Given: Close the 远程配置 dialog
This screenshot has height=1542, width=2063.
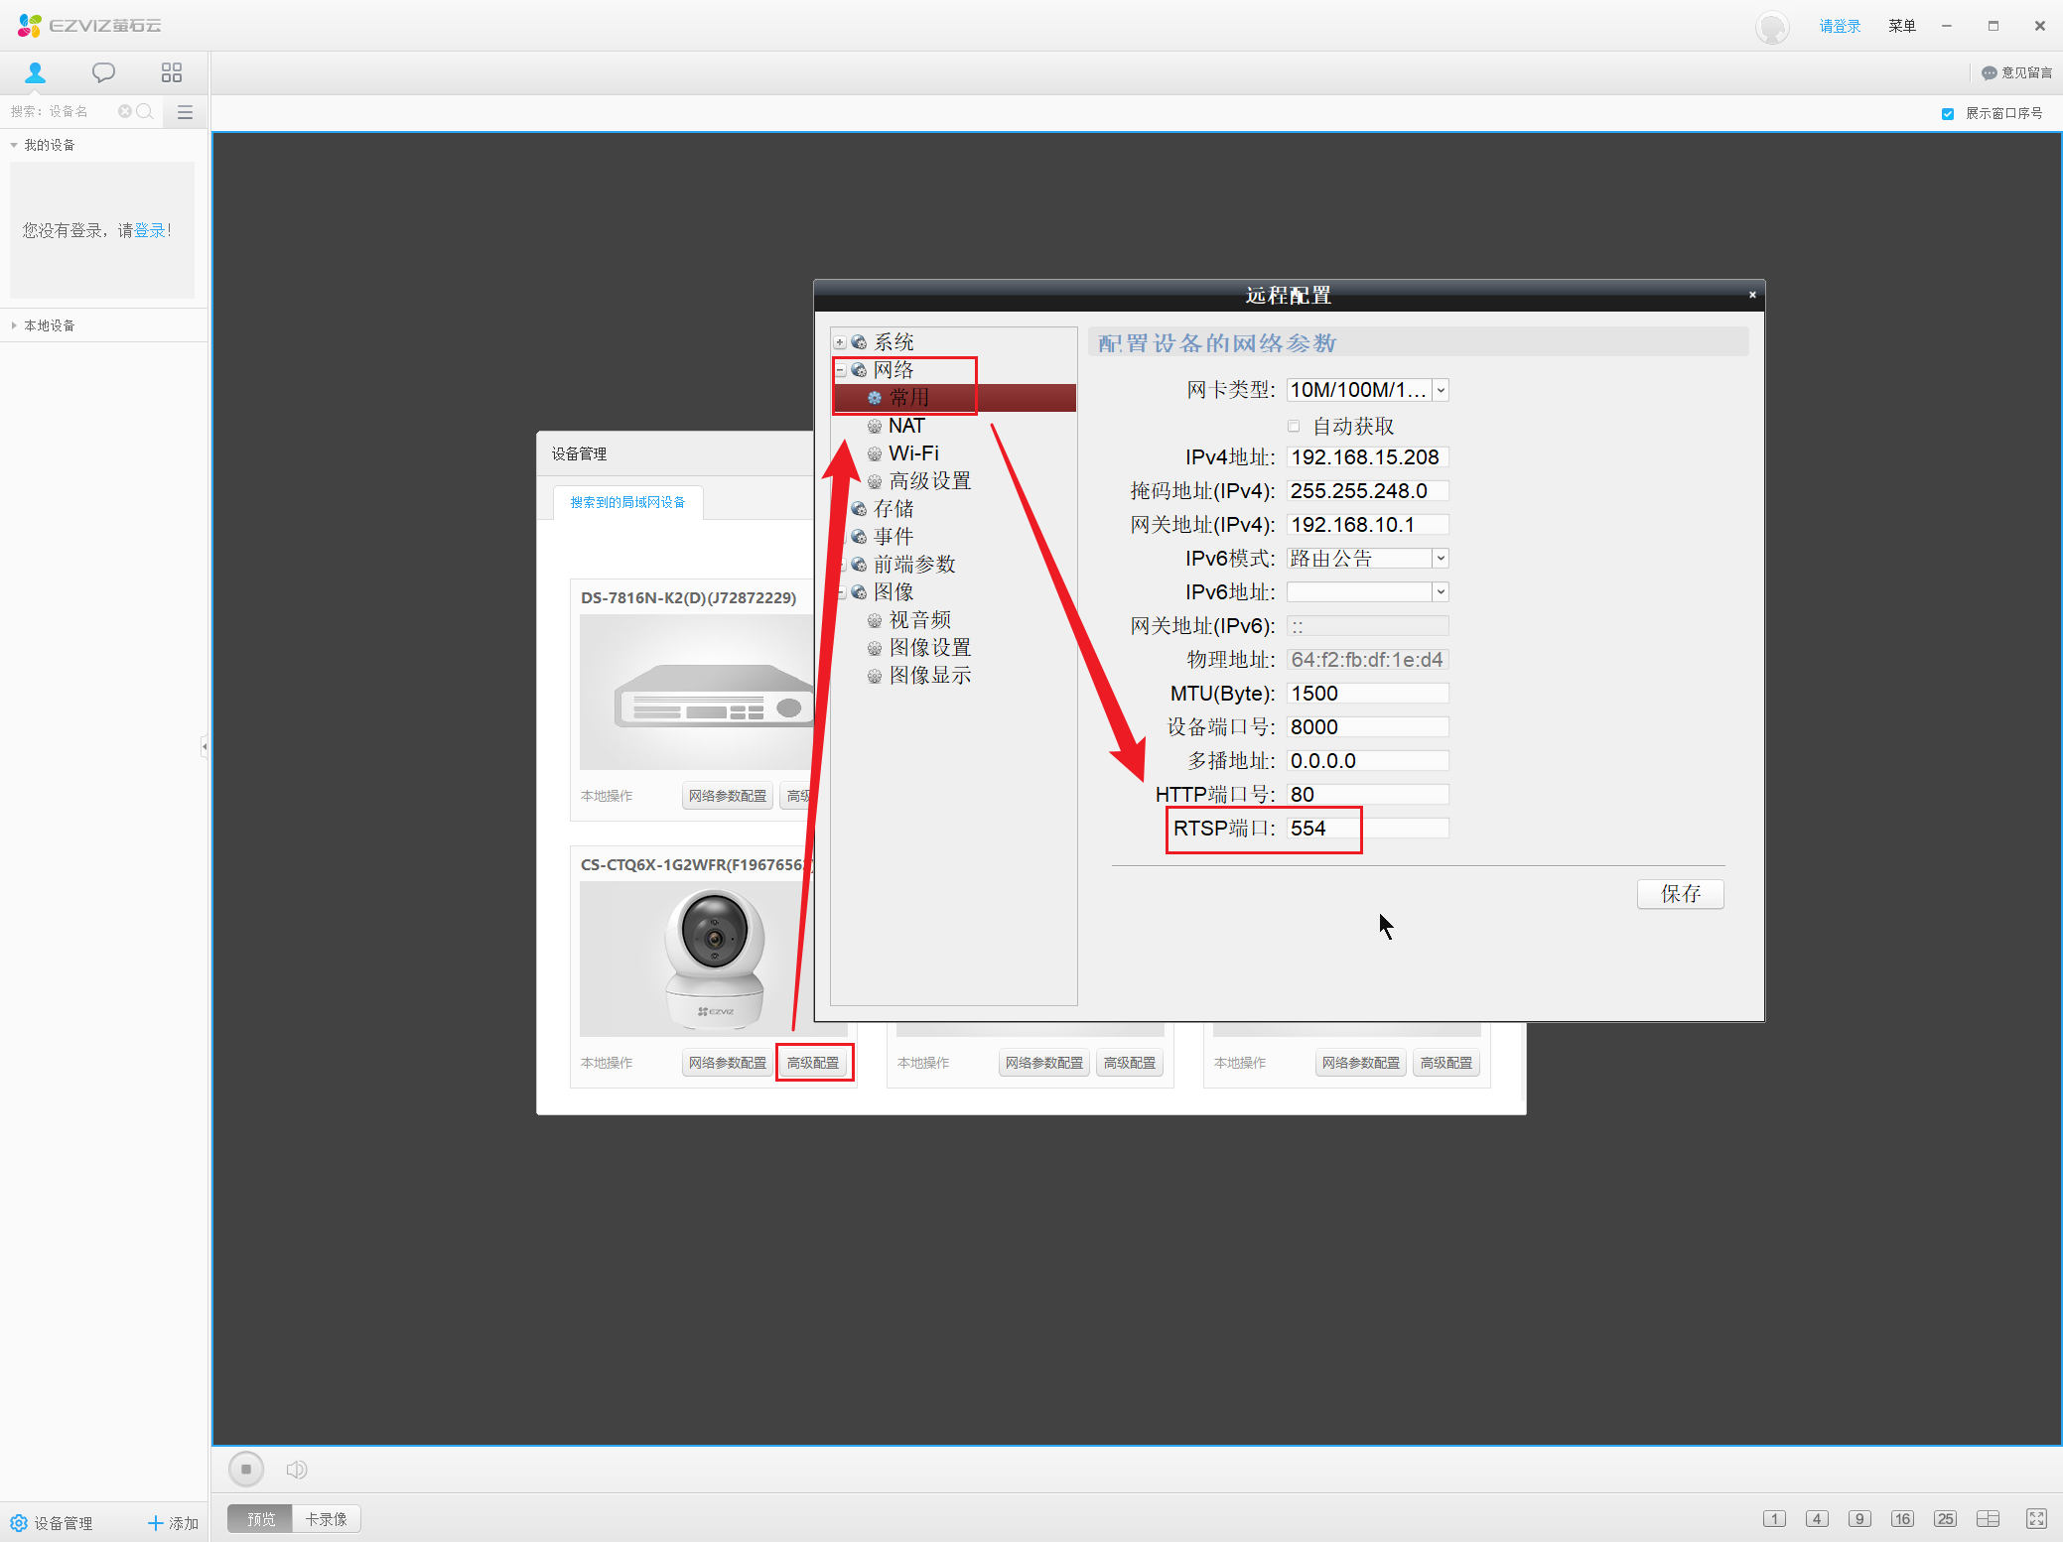Looking at the screenshot, I should 1752,295.
